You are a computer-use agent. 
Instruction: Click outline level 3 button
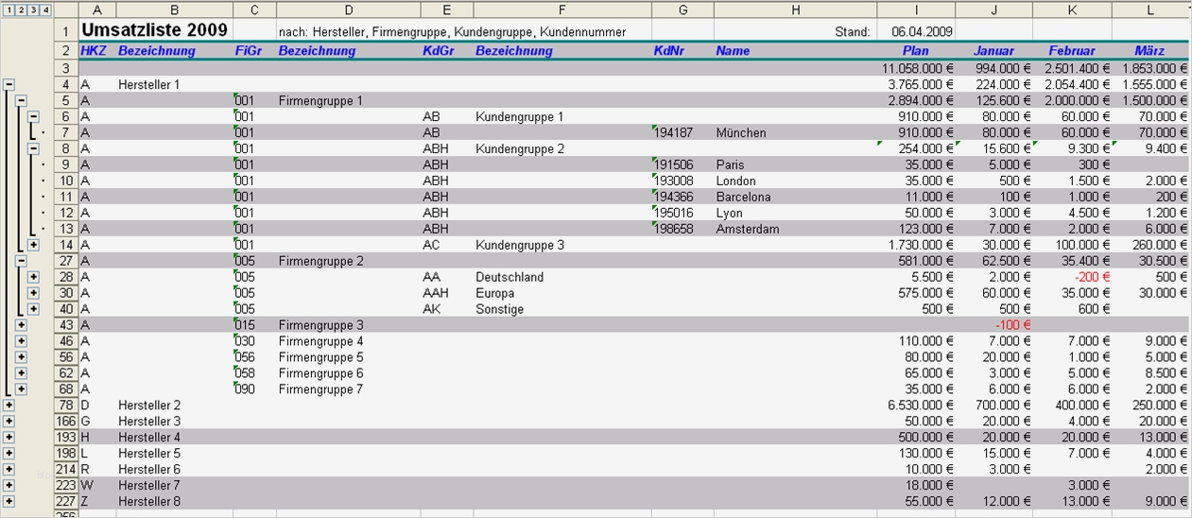pos(33,9)
